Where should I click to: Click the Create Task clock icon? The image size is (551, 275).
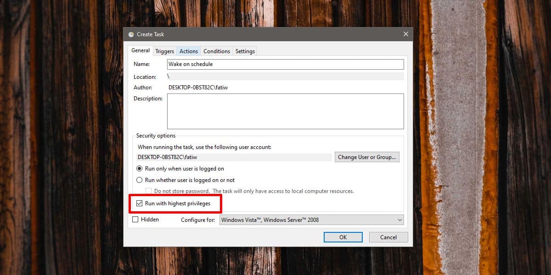click(131, 34)
